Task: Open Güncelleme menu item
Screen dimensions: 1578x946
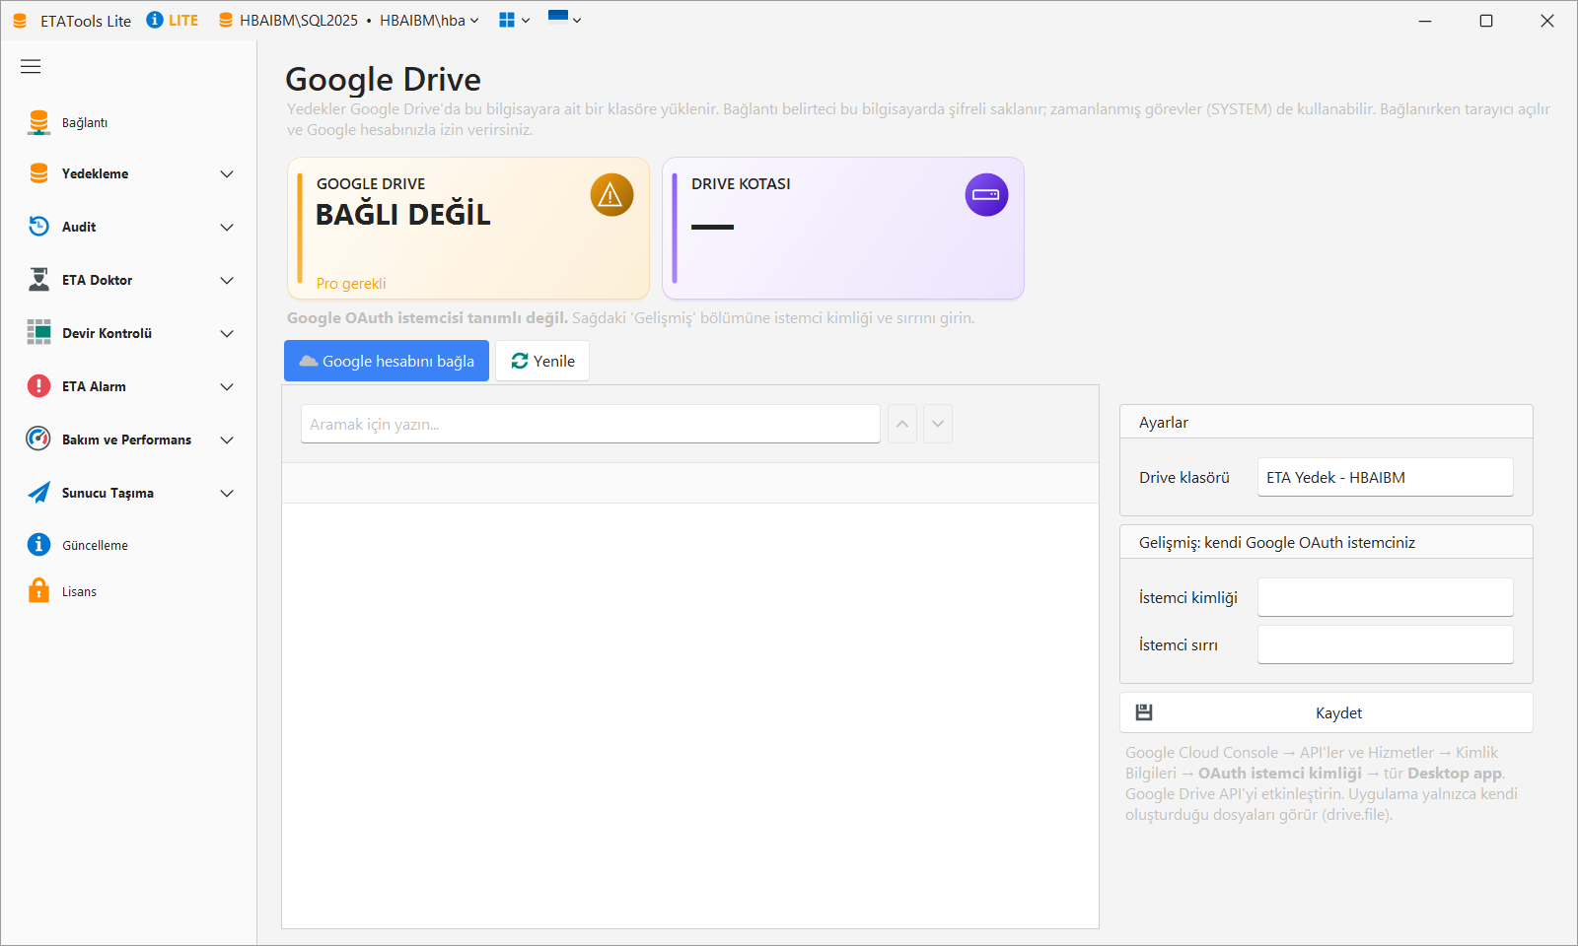Action: [x=128, y=545]
